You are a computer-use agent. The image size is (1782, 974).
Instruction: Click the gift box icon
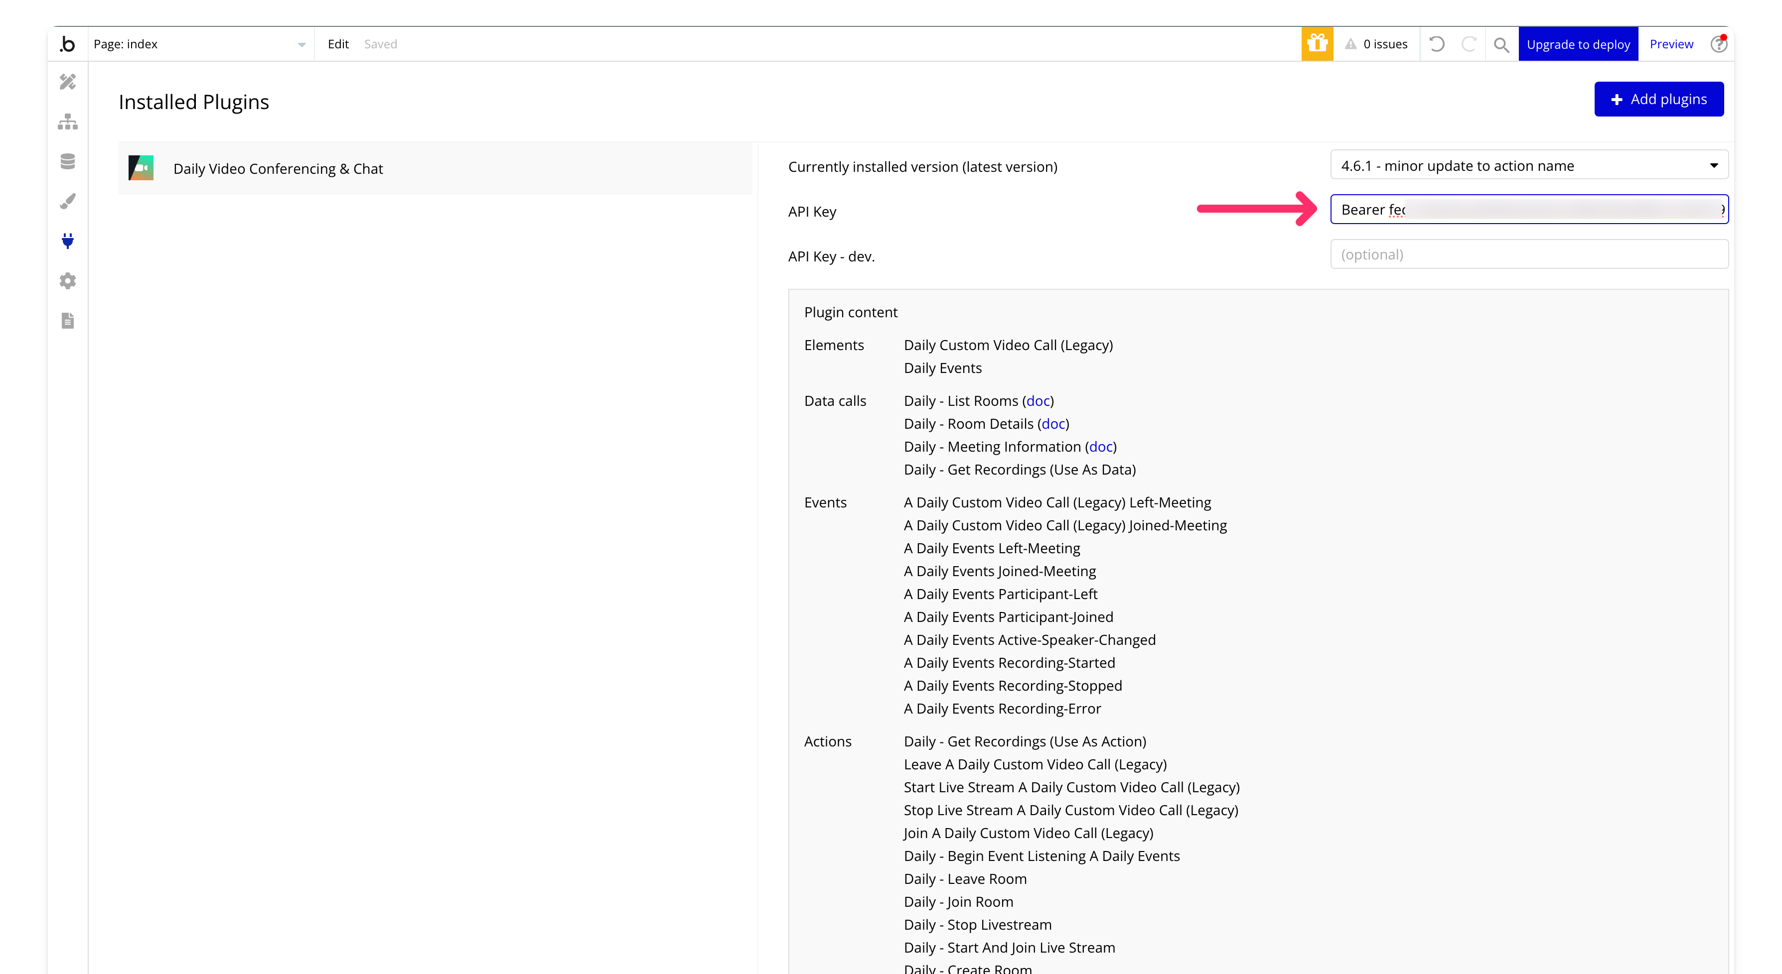tap(1317, 44)
